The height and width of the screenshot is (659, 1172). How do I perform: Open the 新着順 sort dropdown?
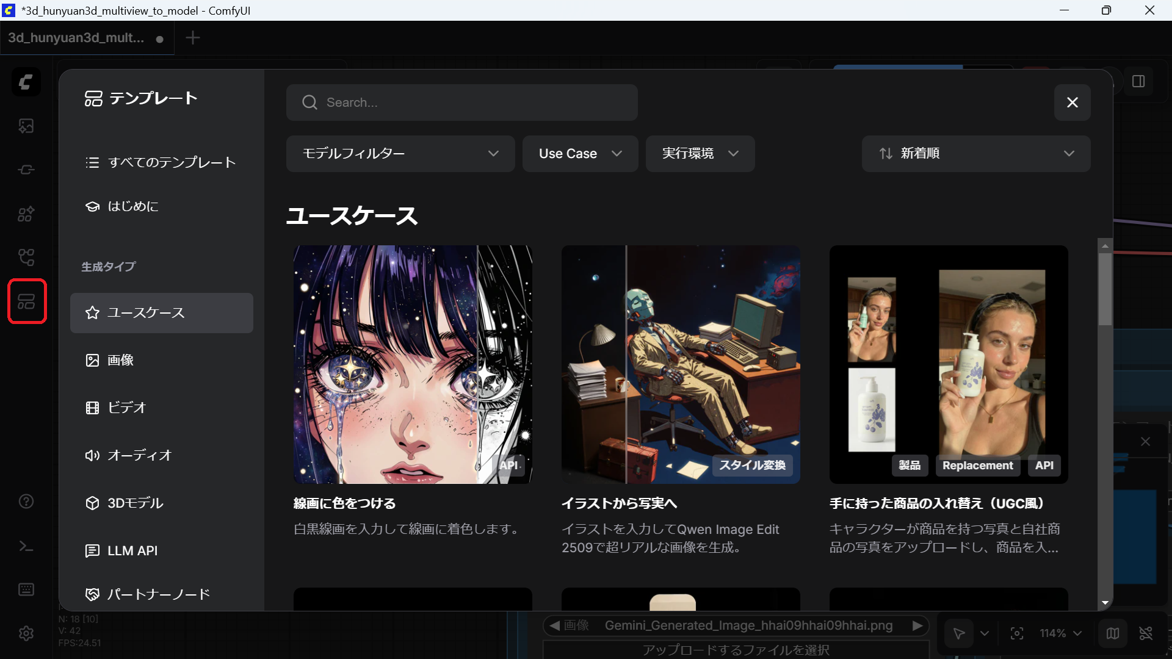[975, 154]
